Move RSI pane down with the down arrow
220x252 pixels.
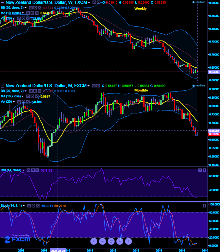coord(204,170)
